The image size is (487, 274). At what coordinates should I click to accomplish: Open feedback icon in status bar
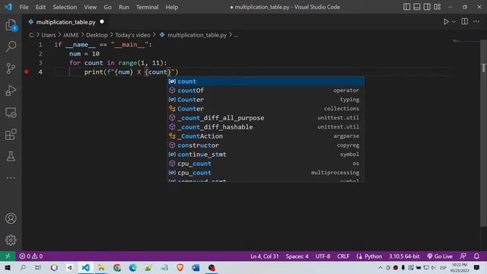pos(463,256)
